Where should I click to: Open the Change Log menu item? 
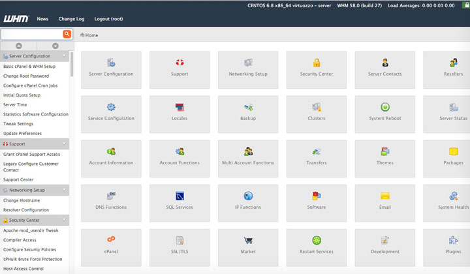(x=71, y=19)
